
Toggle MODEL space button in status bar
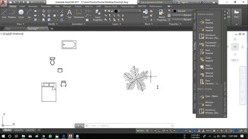pos(140,131)
